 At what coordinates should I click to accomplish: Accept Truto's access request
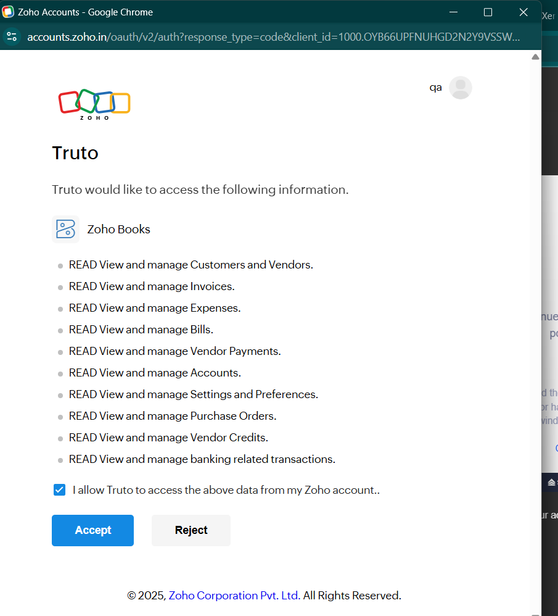point(92,530)
